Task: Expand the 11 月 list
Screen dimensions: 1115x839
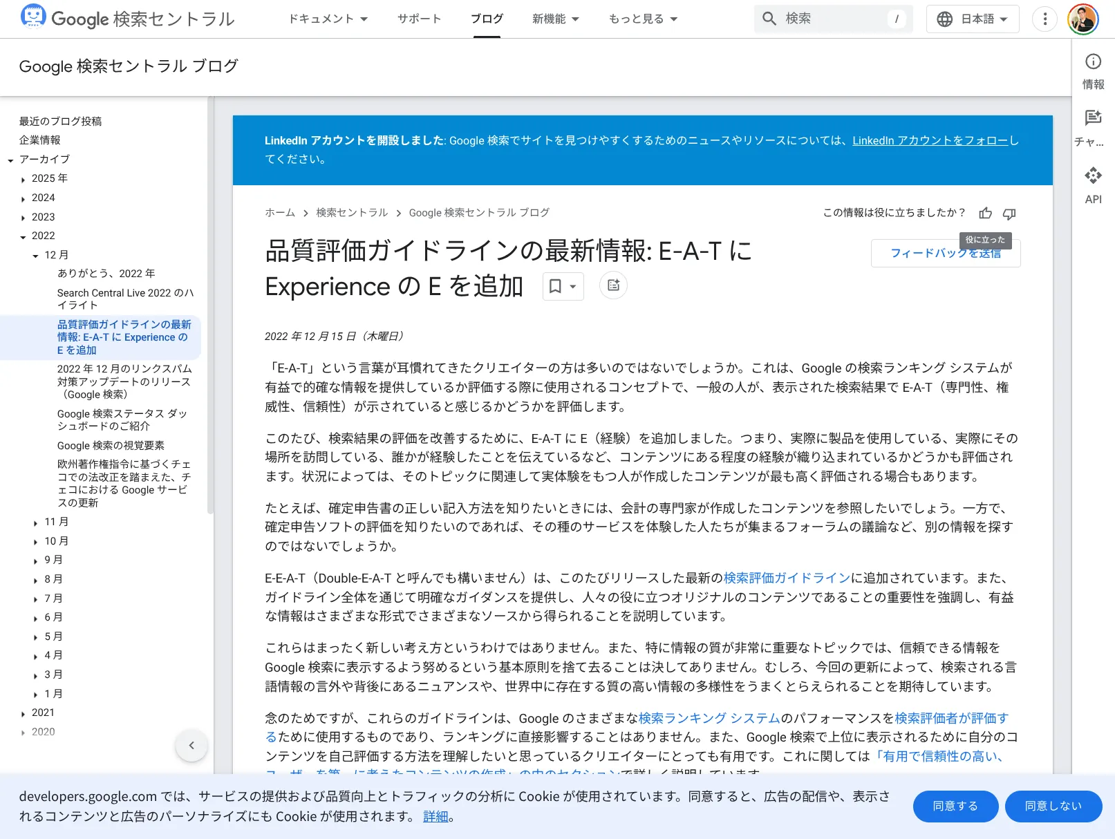Action: 36,522
